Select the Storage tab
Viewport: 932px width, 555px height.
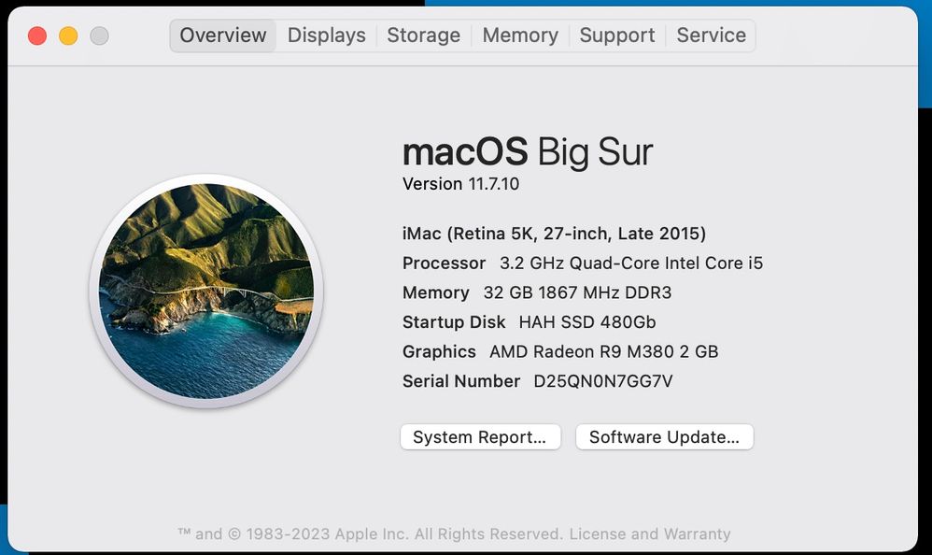click(423, 36)
